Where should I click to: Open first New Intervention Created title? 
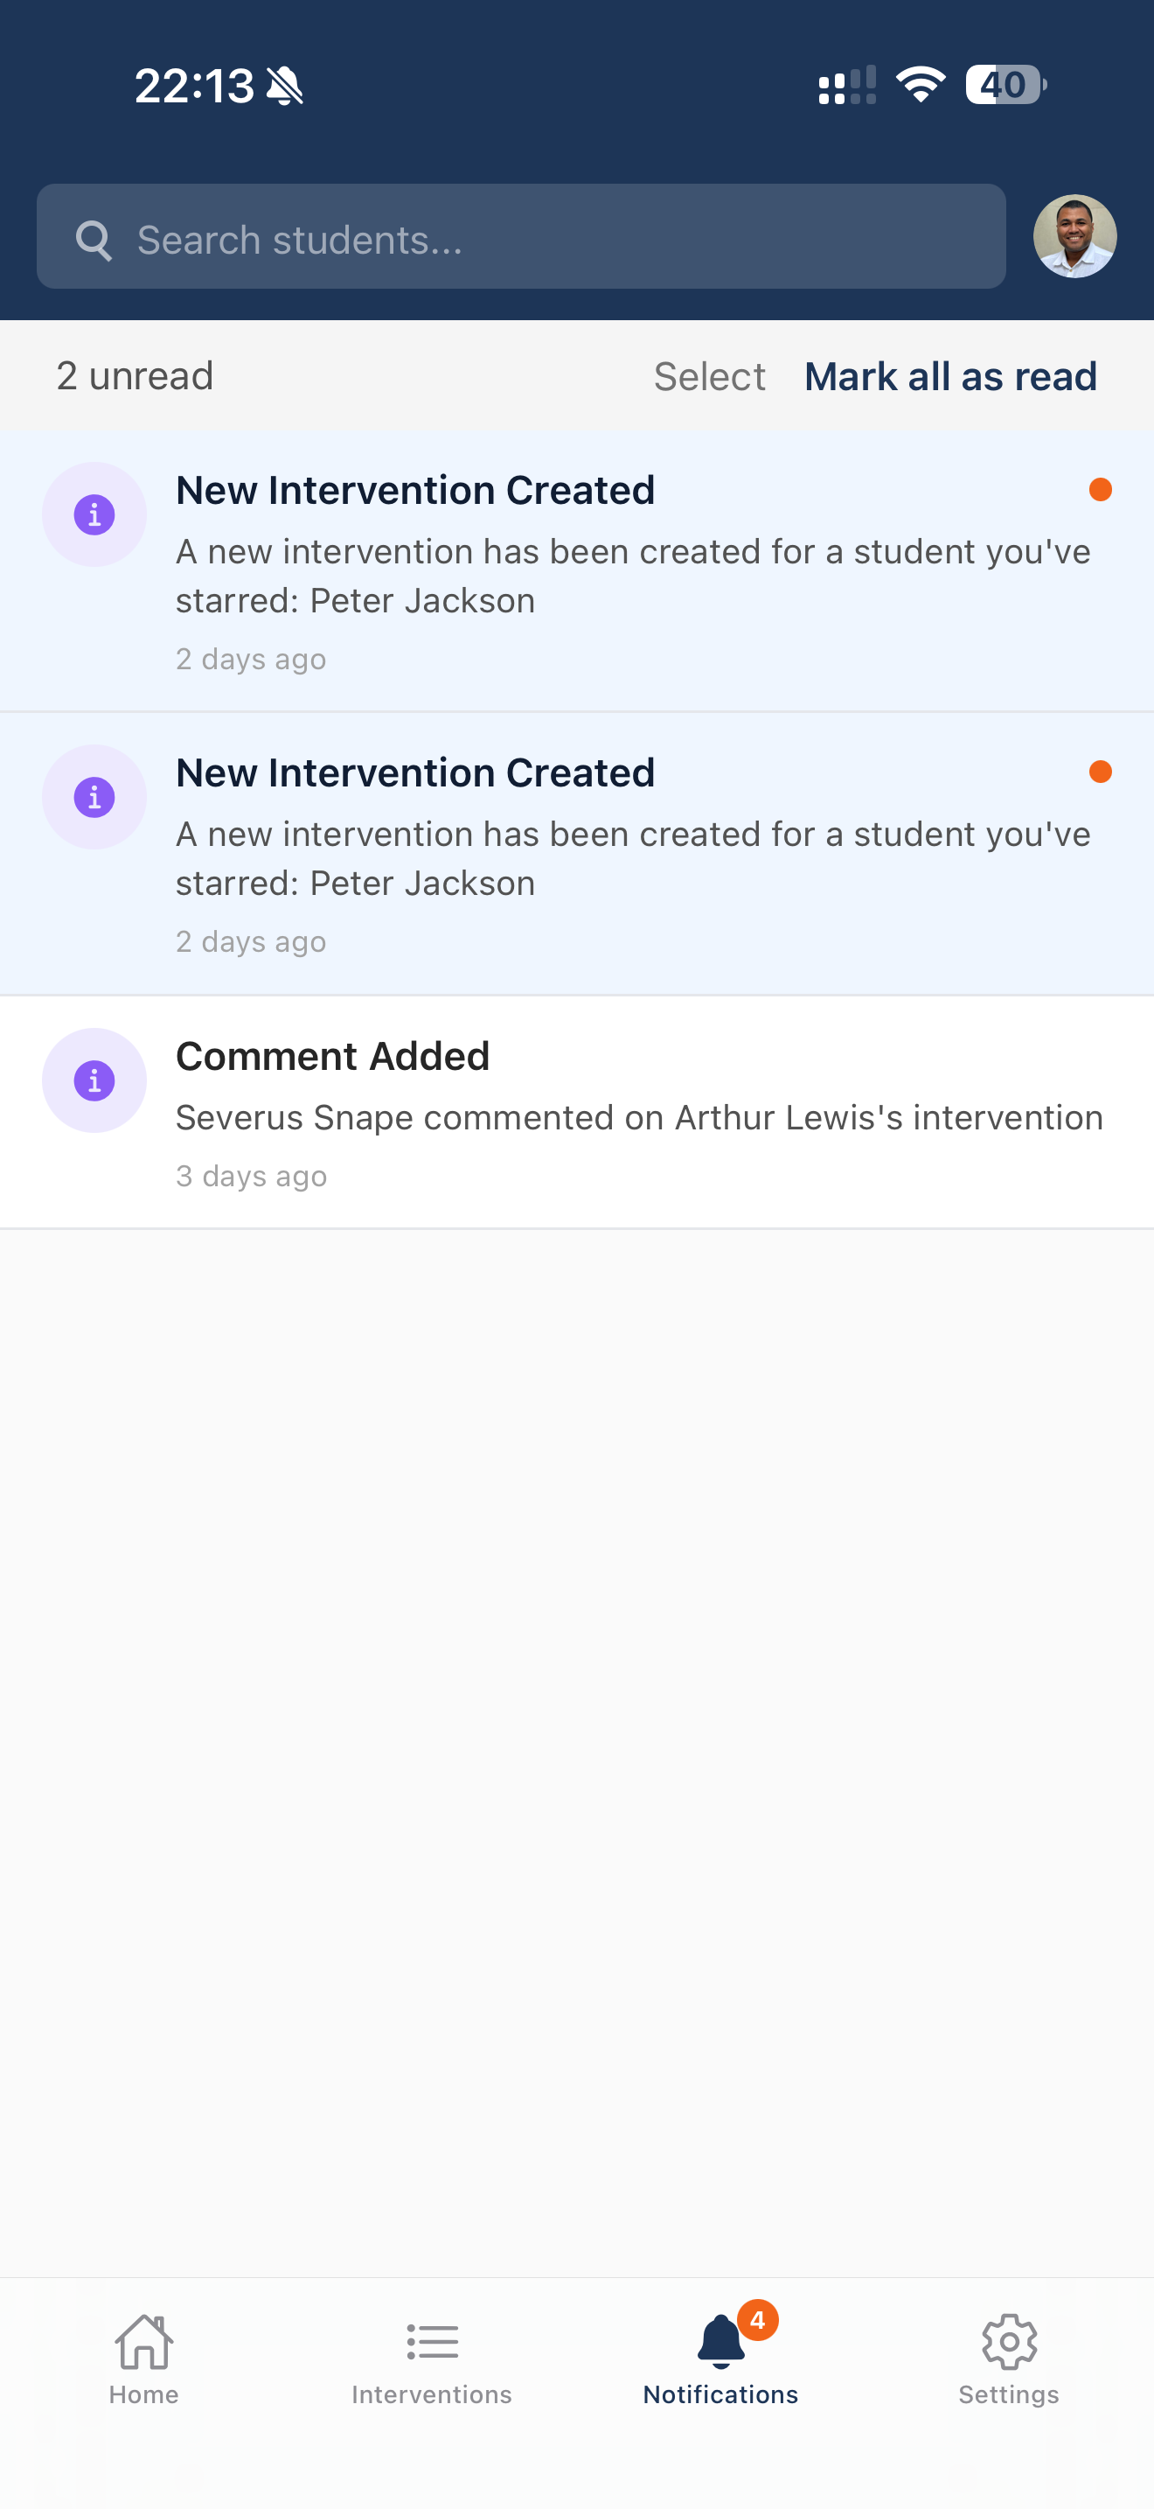(414, 490)
